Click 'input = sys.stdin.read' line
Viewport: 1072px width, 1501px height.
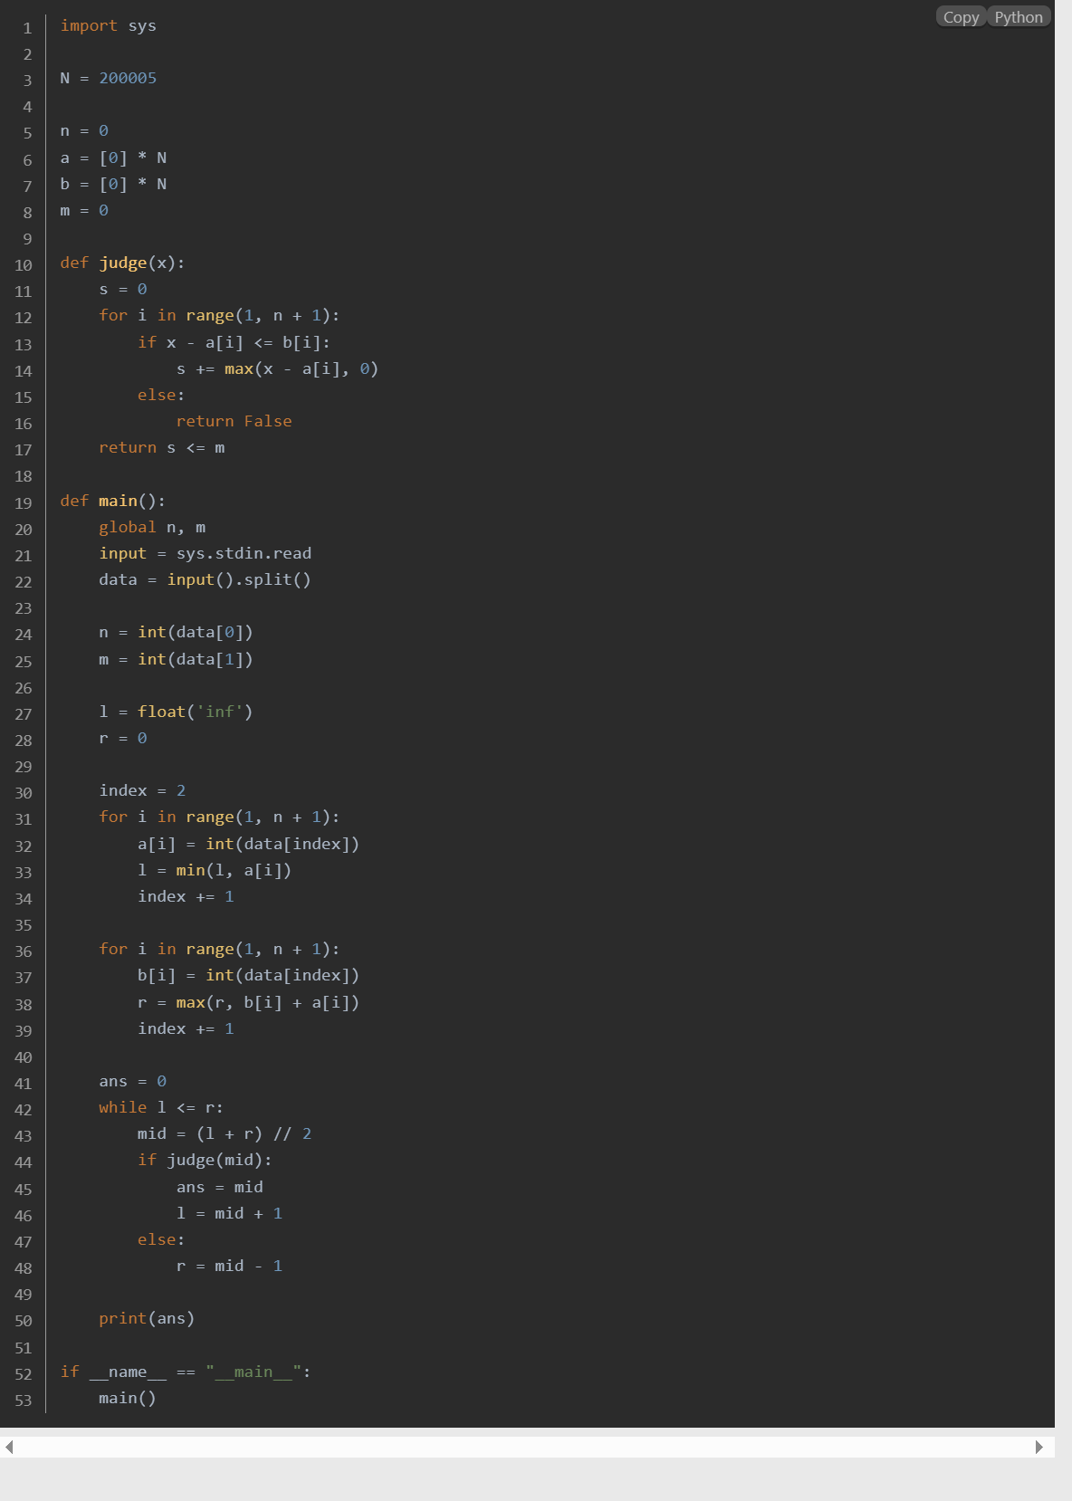(206, 553)
